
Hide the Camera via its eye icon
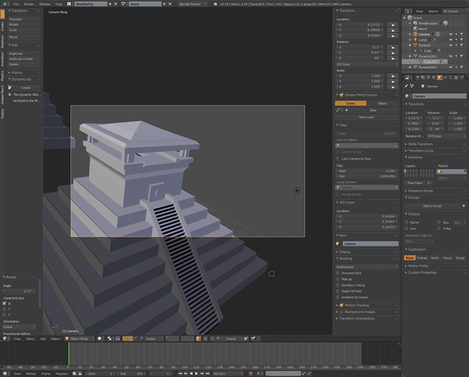click(451, 35)
